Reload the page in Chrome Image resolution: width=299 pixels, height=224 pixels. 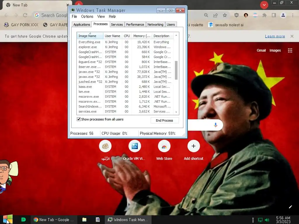pyautogui.click(x=25, y=15)
